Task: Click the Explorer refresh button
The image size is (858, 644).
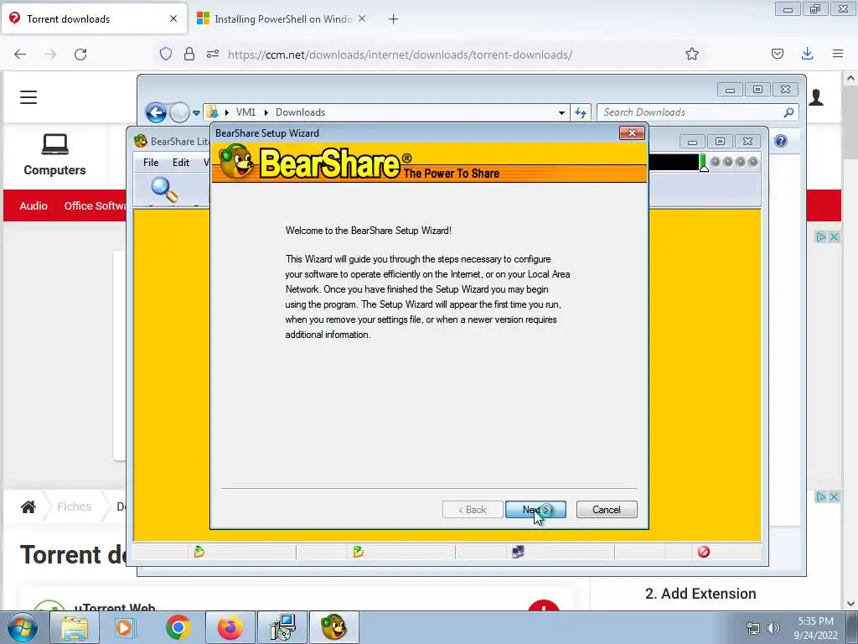Action: [x=581, y=113]
